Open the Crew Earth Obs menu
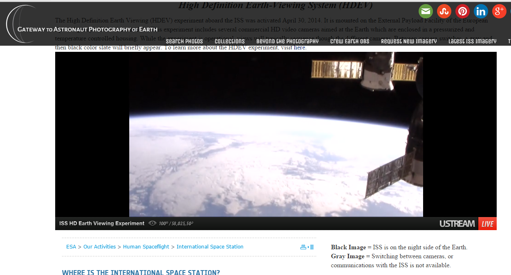 [x=350, y=41]
